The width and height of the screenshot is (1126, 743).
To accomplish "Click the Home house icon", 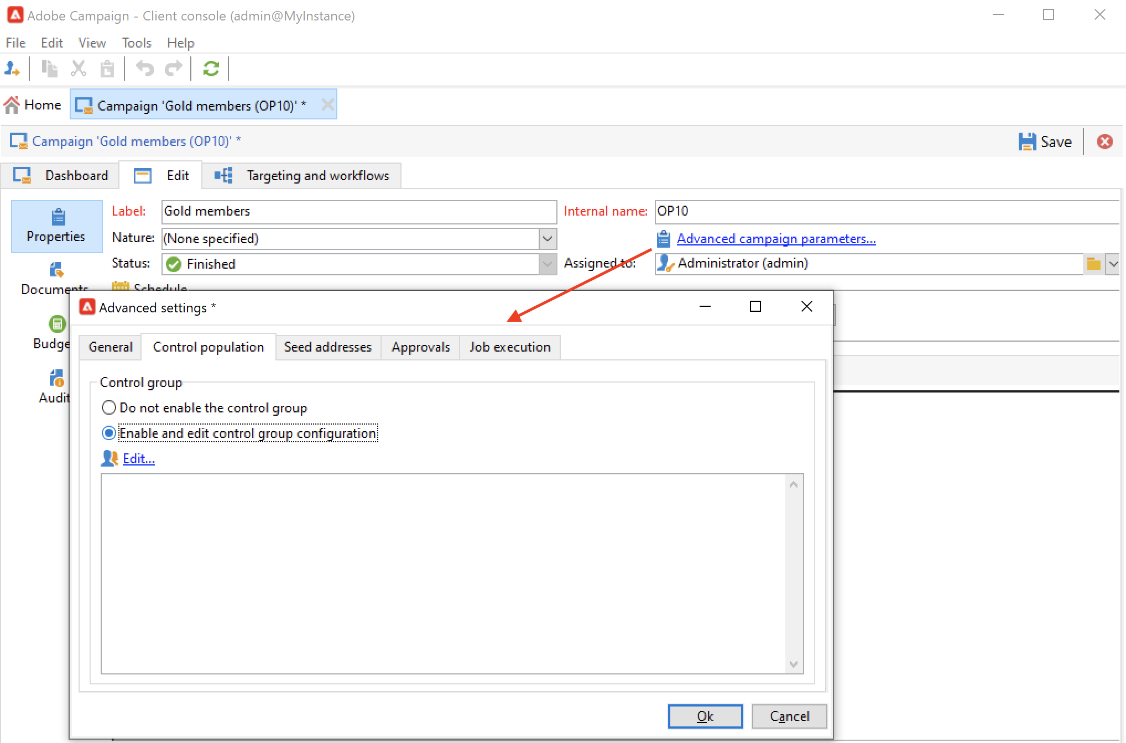I will (x=12, y=105).
